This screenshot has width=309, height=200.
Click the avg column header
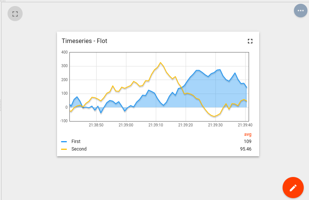click(248, 134)
